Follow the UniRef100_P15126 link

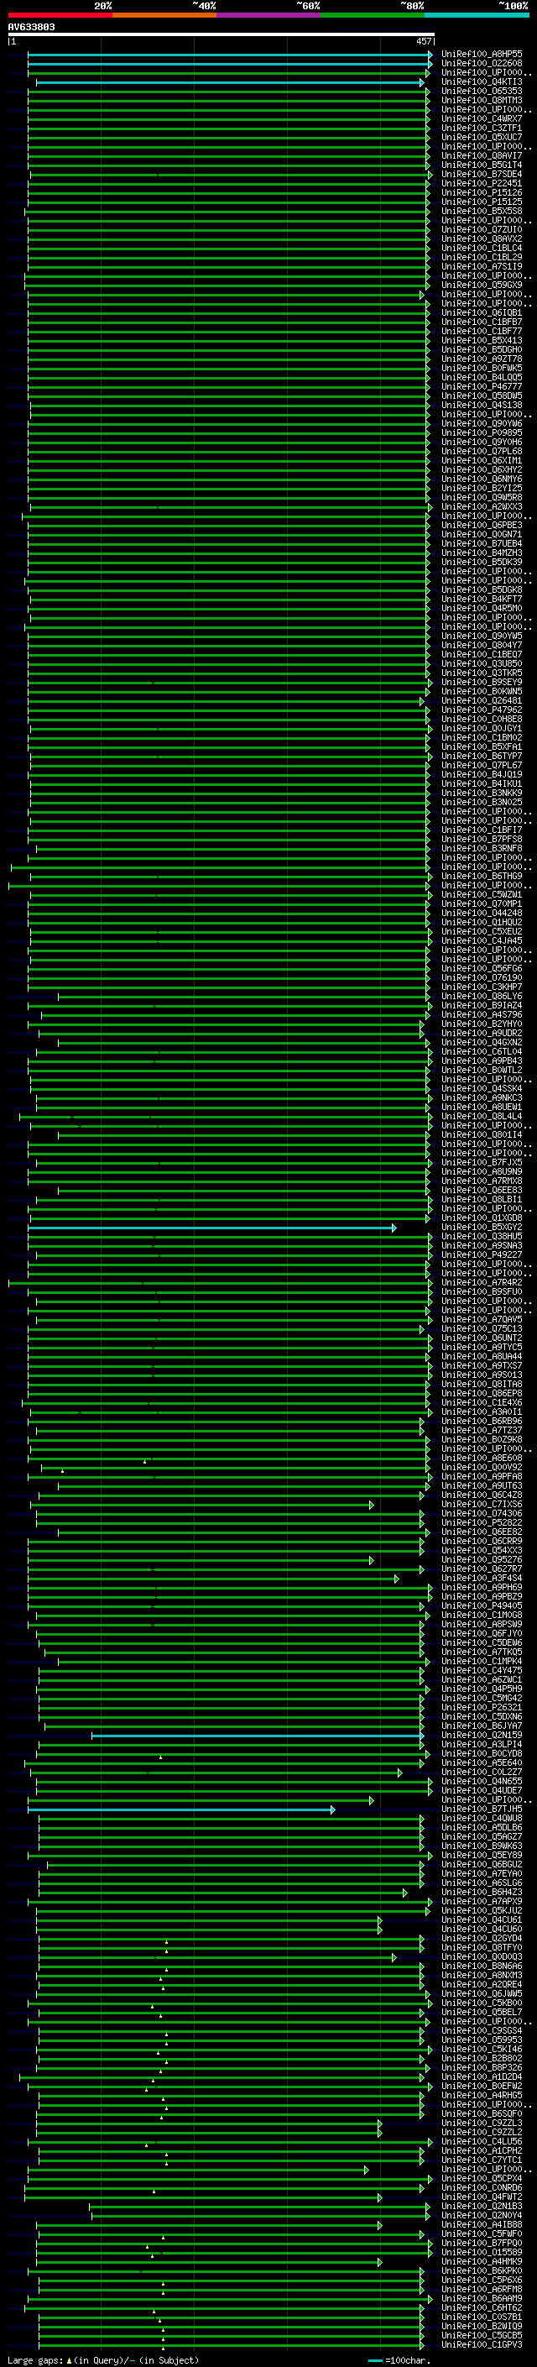[x=481, y=192]
